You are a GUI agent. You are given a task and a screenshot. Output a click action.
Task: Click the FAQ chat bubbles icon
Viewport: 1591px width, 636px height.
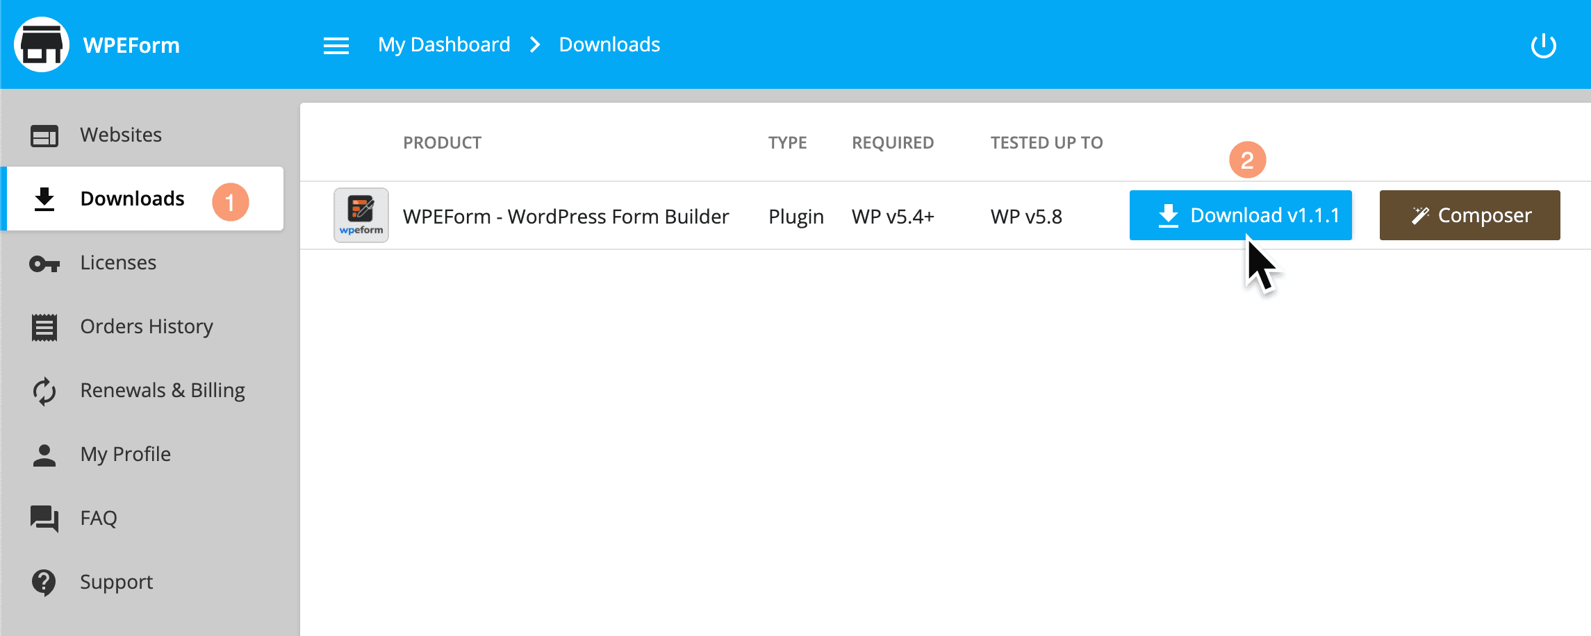coord(44,519)
